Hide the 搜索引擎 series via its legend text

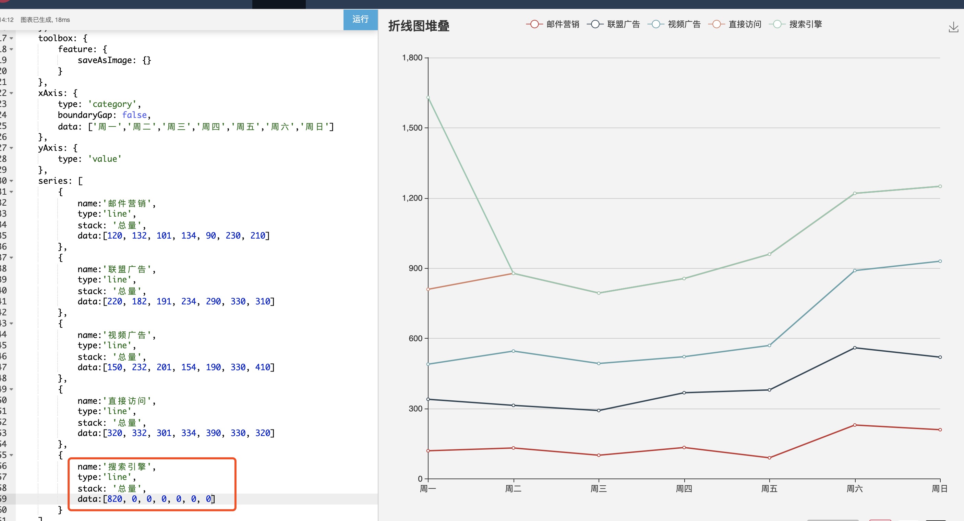coord(805,24)
